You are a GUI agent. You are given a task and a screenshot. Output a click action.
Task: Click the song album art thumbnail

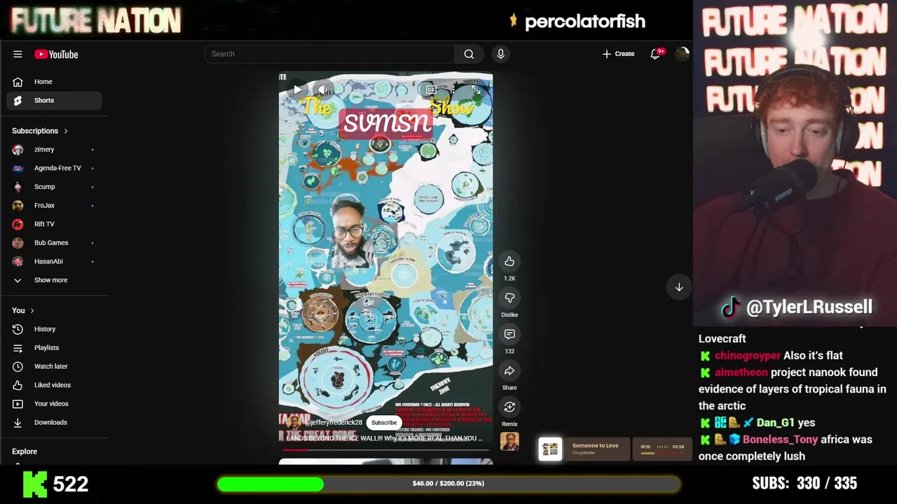550,449
